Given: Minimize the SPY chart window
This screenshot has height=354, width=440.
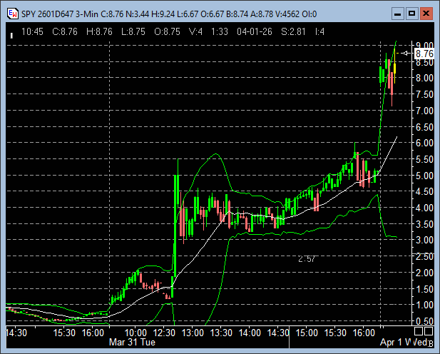Looking at the screenshot, I should (397, 12).
